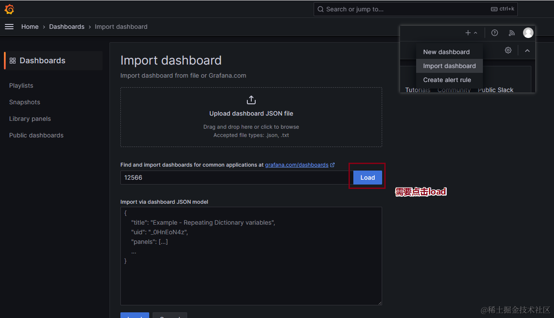This screenshot has width=554, height=318.
Task: Open Playlists in the sidebar
Action: (x=21, y=85)
